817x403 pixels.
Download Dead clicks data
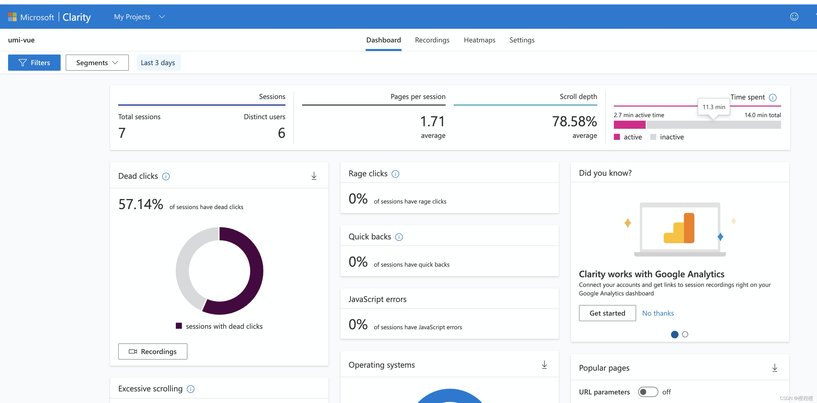tap(314, 176)
